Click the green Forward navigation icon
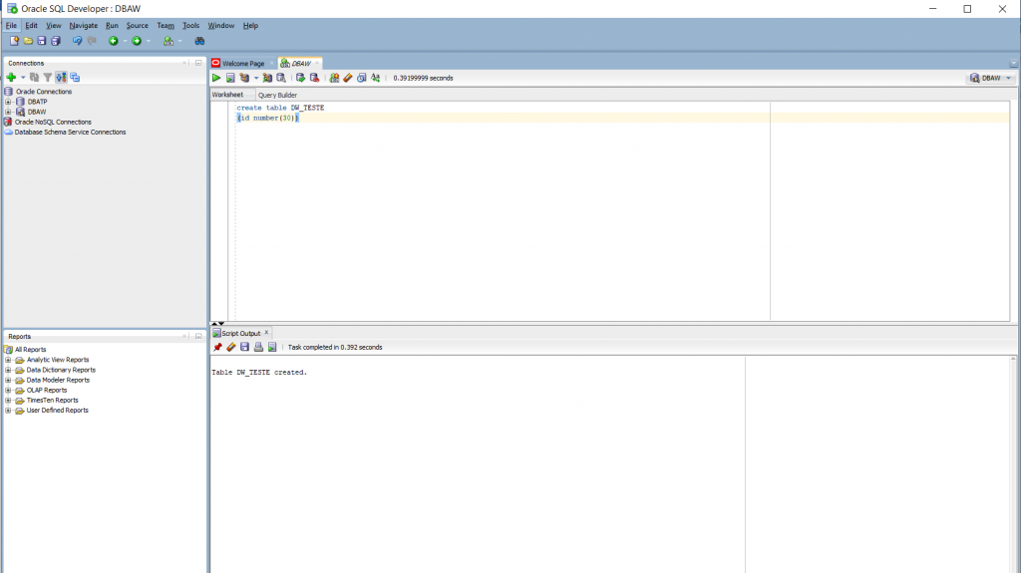 (x=137, y=41)
